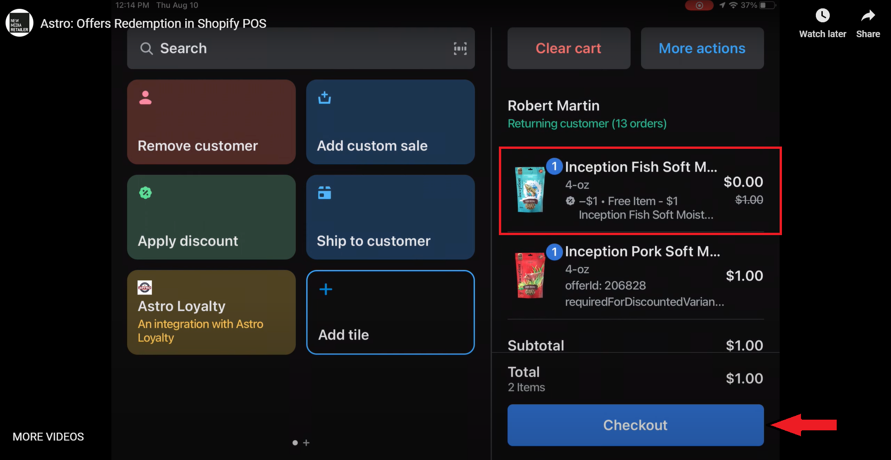The height and width of the screenshot is (460, 891).
Task: Tap the Remove customer tile
Action: tap(211, 122)
